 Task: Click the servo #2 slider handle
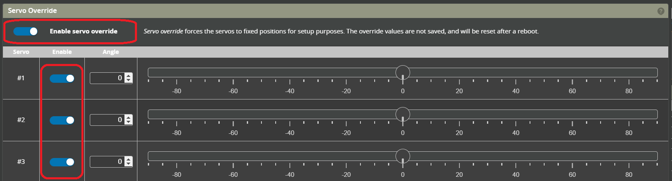point(403,114)
